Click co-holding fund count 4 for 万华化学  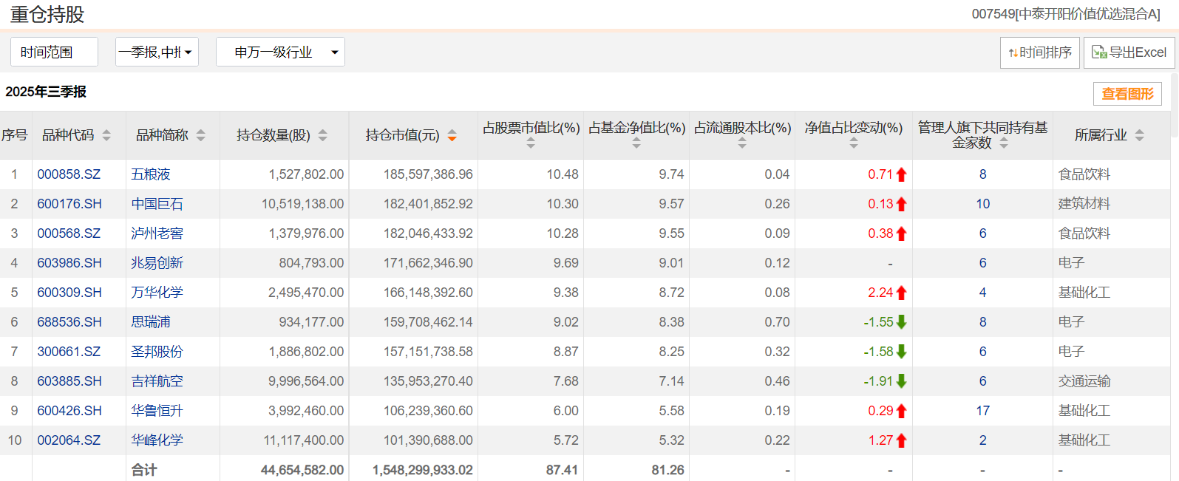pyautogui.click(x=982, y=293)
